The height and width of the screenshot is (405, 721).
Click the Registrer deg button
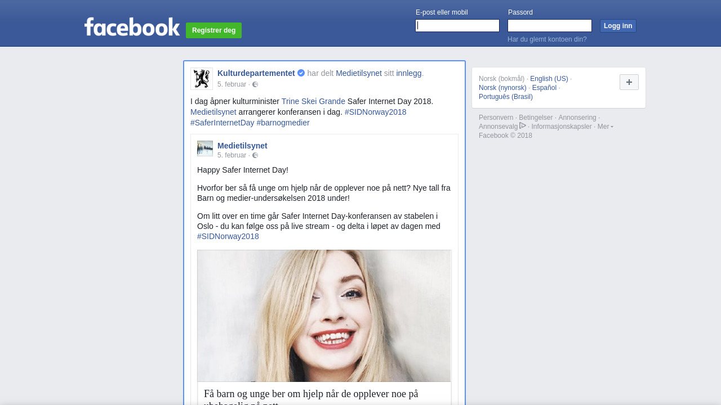(214, 30)
